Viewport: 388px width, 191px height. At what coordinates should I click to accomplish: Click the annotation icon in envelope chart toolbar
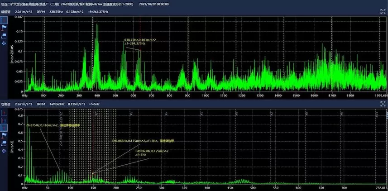coord(4,143)
